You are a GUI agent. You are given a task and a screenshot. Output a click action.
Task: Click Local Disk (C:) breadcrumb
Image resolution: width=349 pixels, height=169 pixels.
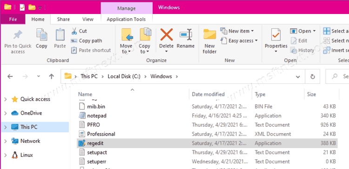(124, 76)
